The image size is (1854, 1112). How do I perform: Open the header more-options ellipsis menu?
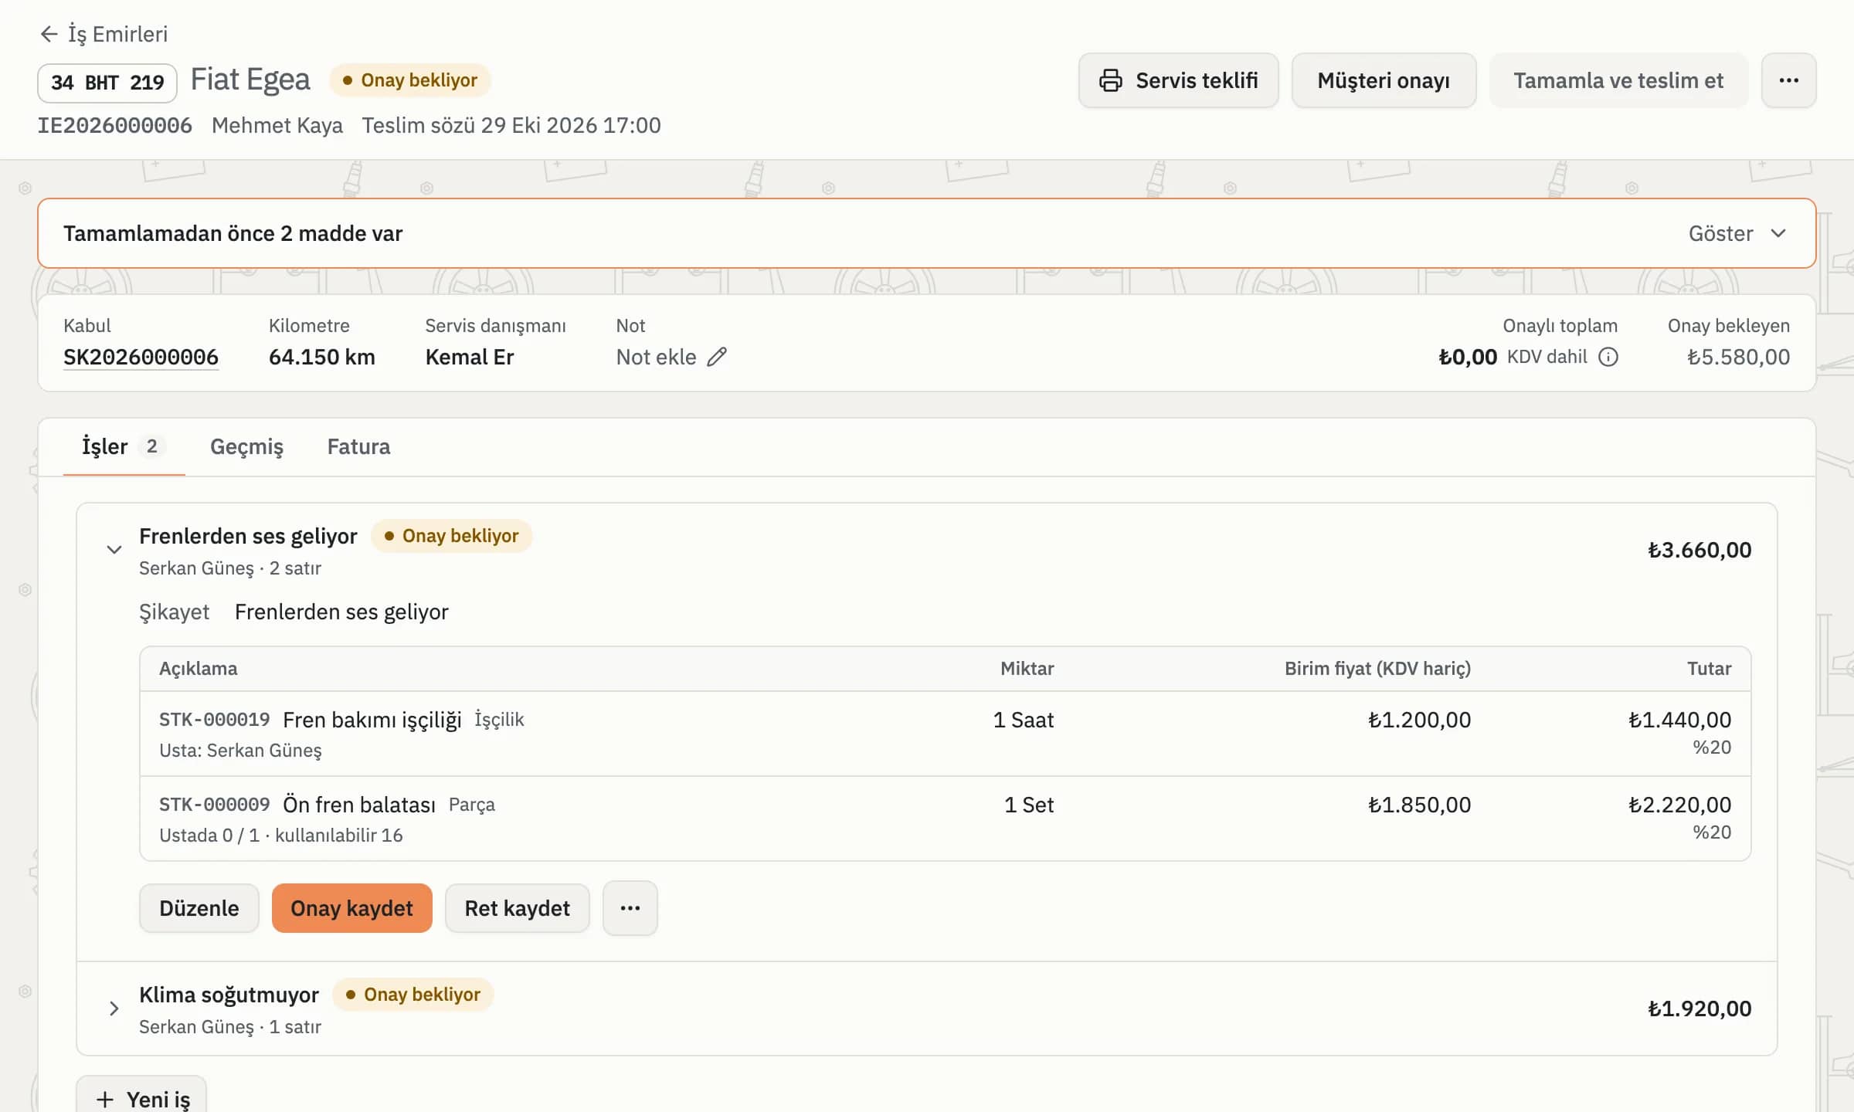tap(1788, 80)
